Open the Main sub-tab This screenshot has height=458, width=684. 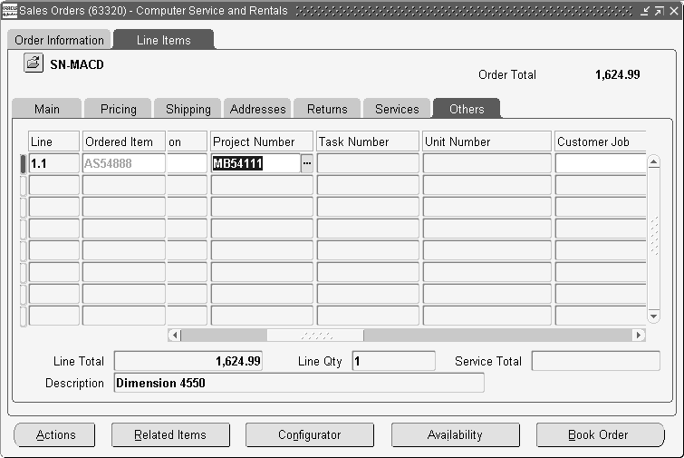(47, 108)
